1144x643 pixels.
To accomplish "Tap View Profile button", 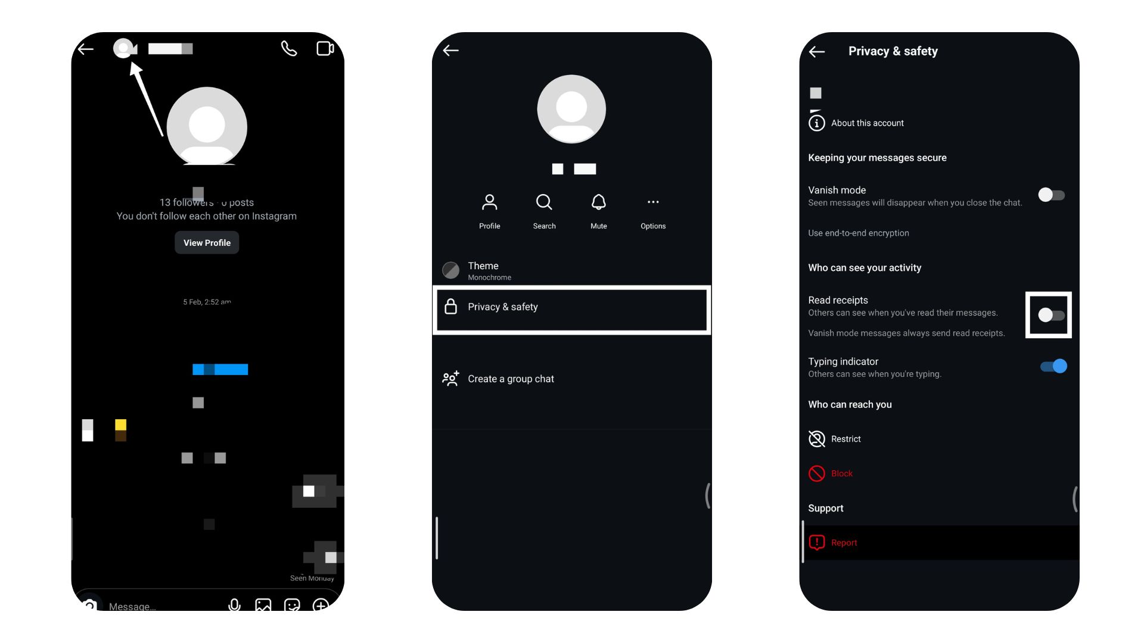I will pyautogui.click(x=207, y=242).
